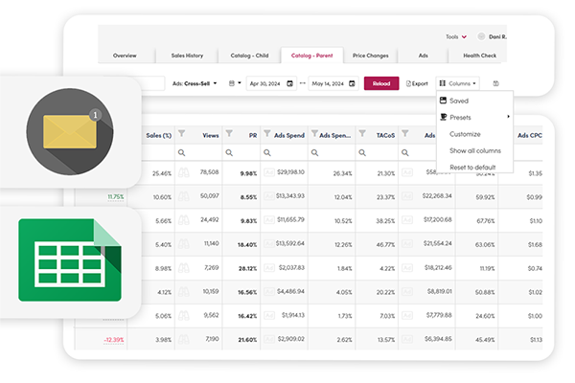Click search magnifier under Views column
The height and width of the screenshot is (383, 575).
[x=181, y=153]
